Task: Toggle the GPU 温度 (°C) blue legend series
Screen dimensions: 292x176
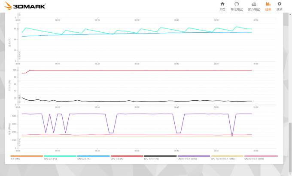Action: (x=93, y=157)
